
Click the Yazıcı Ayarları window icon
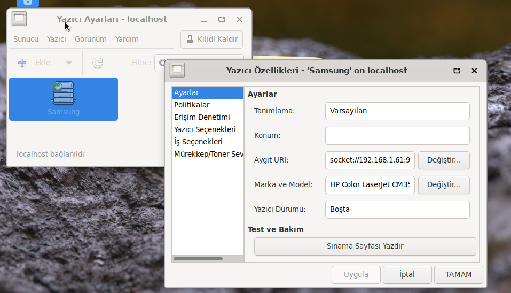click(19, 19)
